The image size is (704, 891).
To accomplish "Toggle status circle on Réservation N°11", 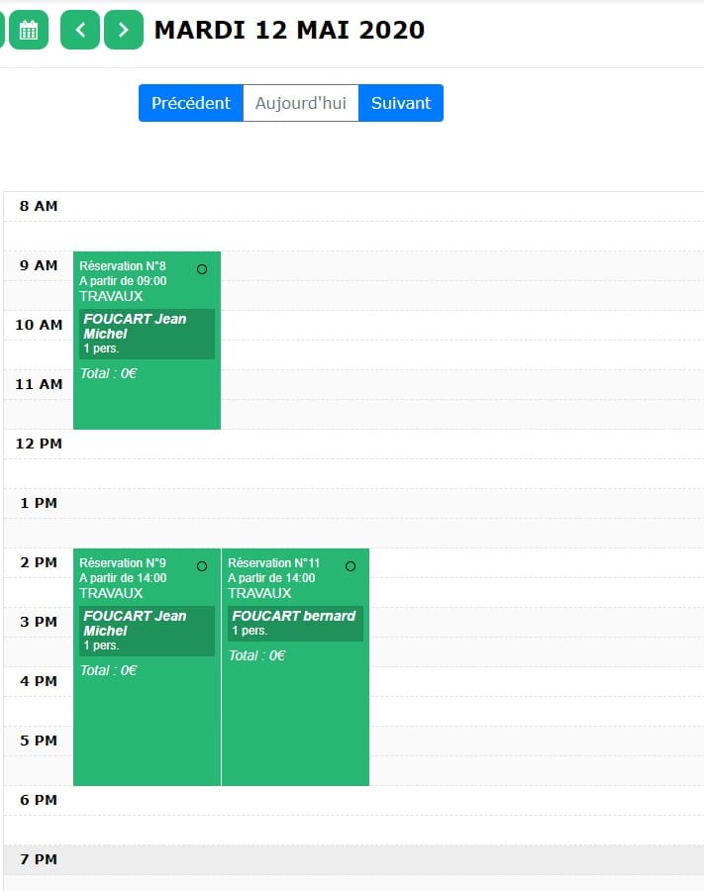I will pos(351,566).
